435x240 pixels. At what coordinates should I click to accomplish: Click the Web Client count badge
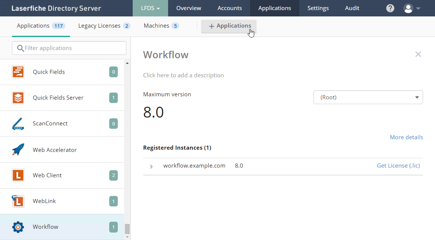(113, 175)
